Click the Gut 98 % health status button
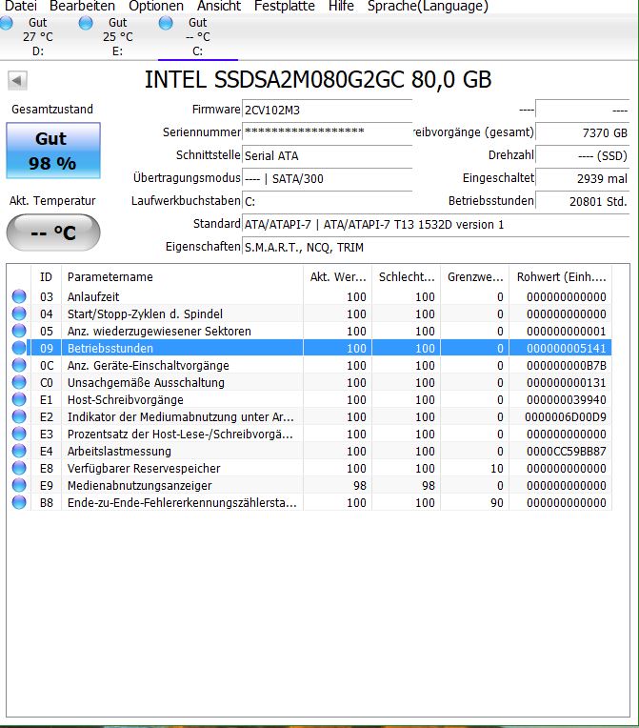 pos(53,151)
